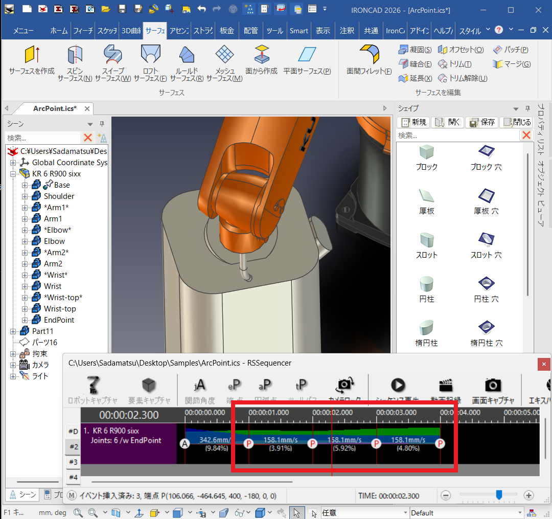Click the Camera Work rotate-camera icon in RSSequencer
The height and width of the screenshot is (519, 552).
pyautogui.click(x=344, y=385)
